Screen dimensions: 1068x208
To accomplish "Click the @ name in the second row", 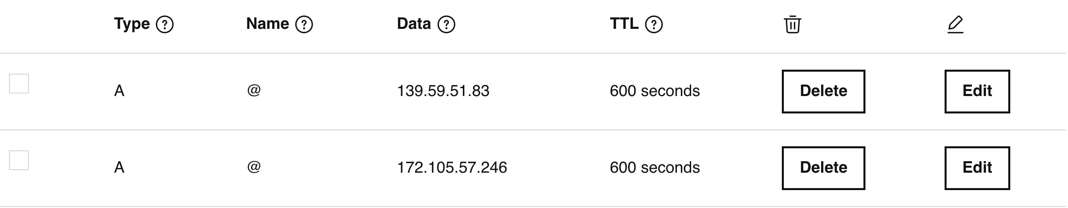I will 254,167.
